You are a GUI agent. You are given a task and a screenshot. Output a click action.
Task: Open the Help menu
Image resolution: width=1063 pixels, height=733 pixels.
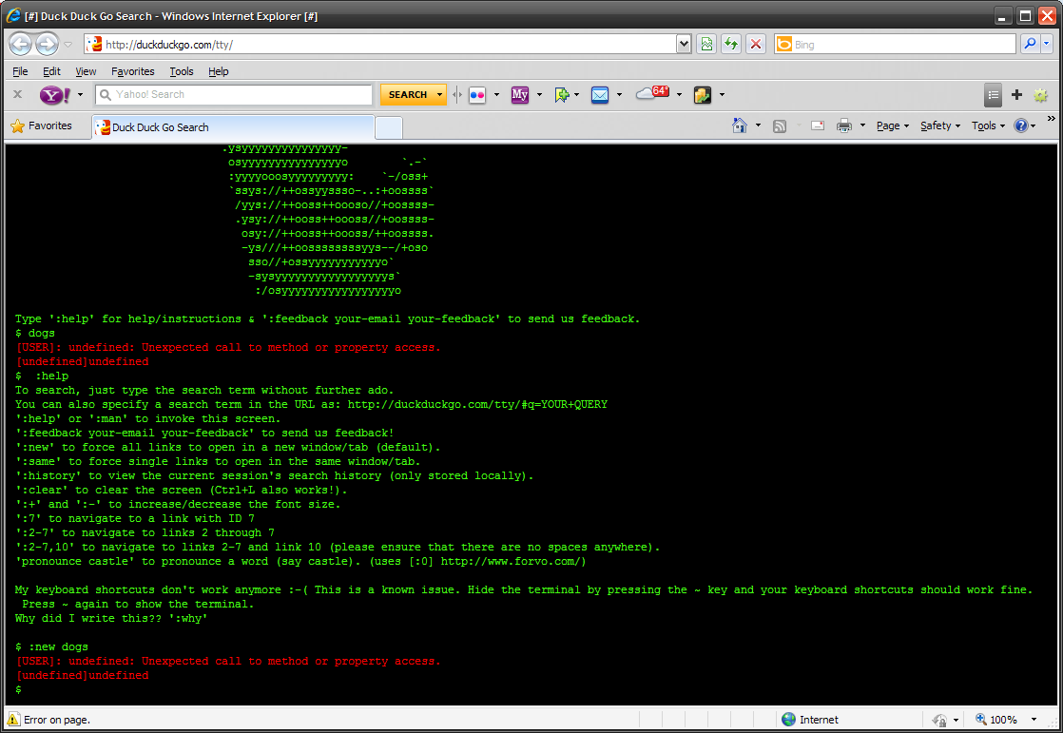[219, 71]
